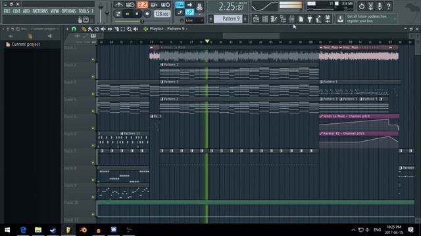Click the record button
Image resolution: width=421 pixels, height=236 pixels.
click(x=147, y=14)
